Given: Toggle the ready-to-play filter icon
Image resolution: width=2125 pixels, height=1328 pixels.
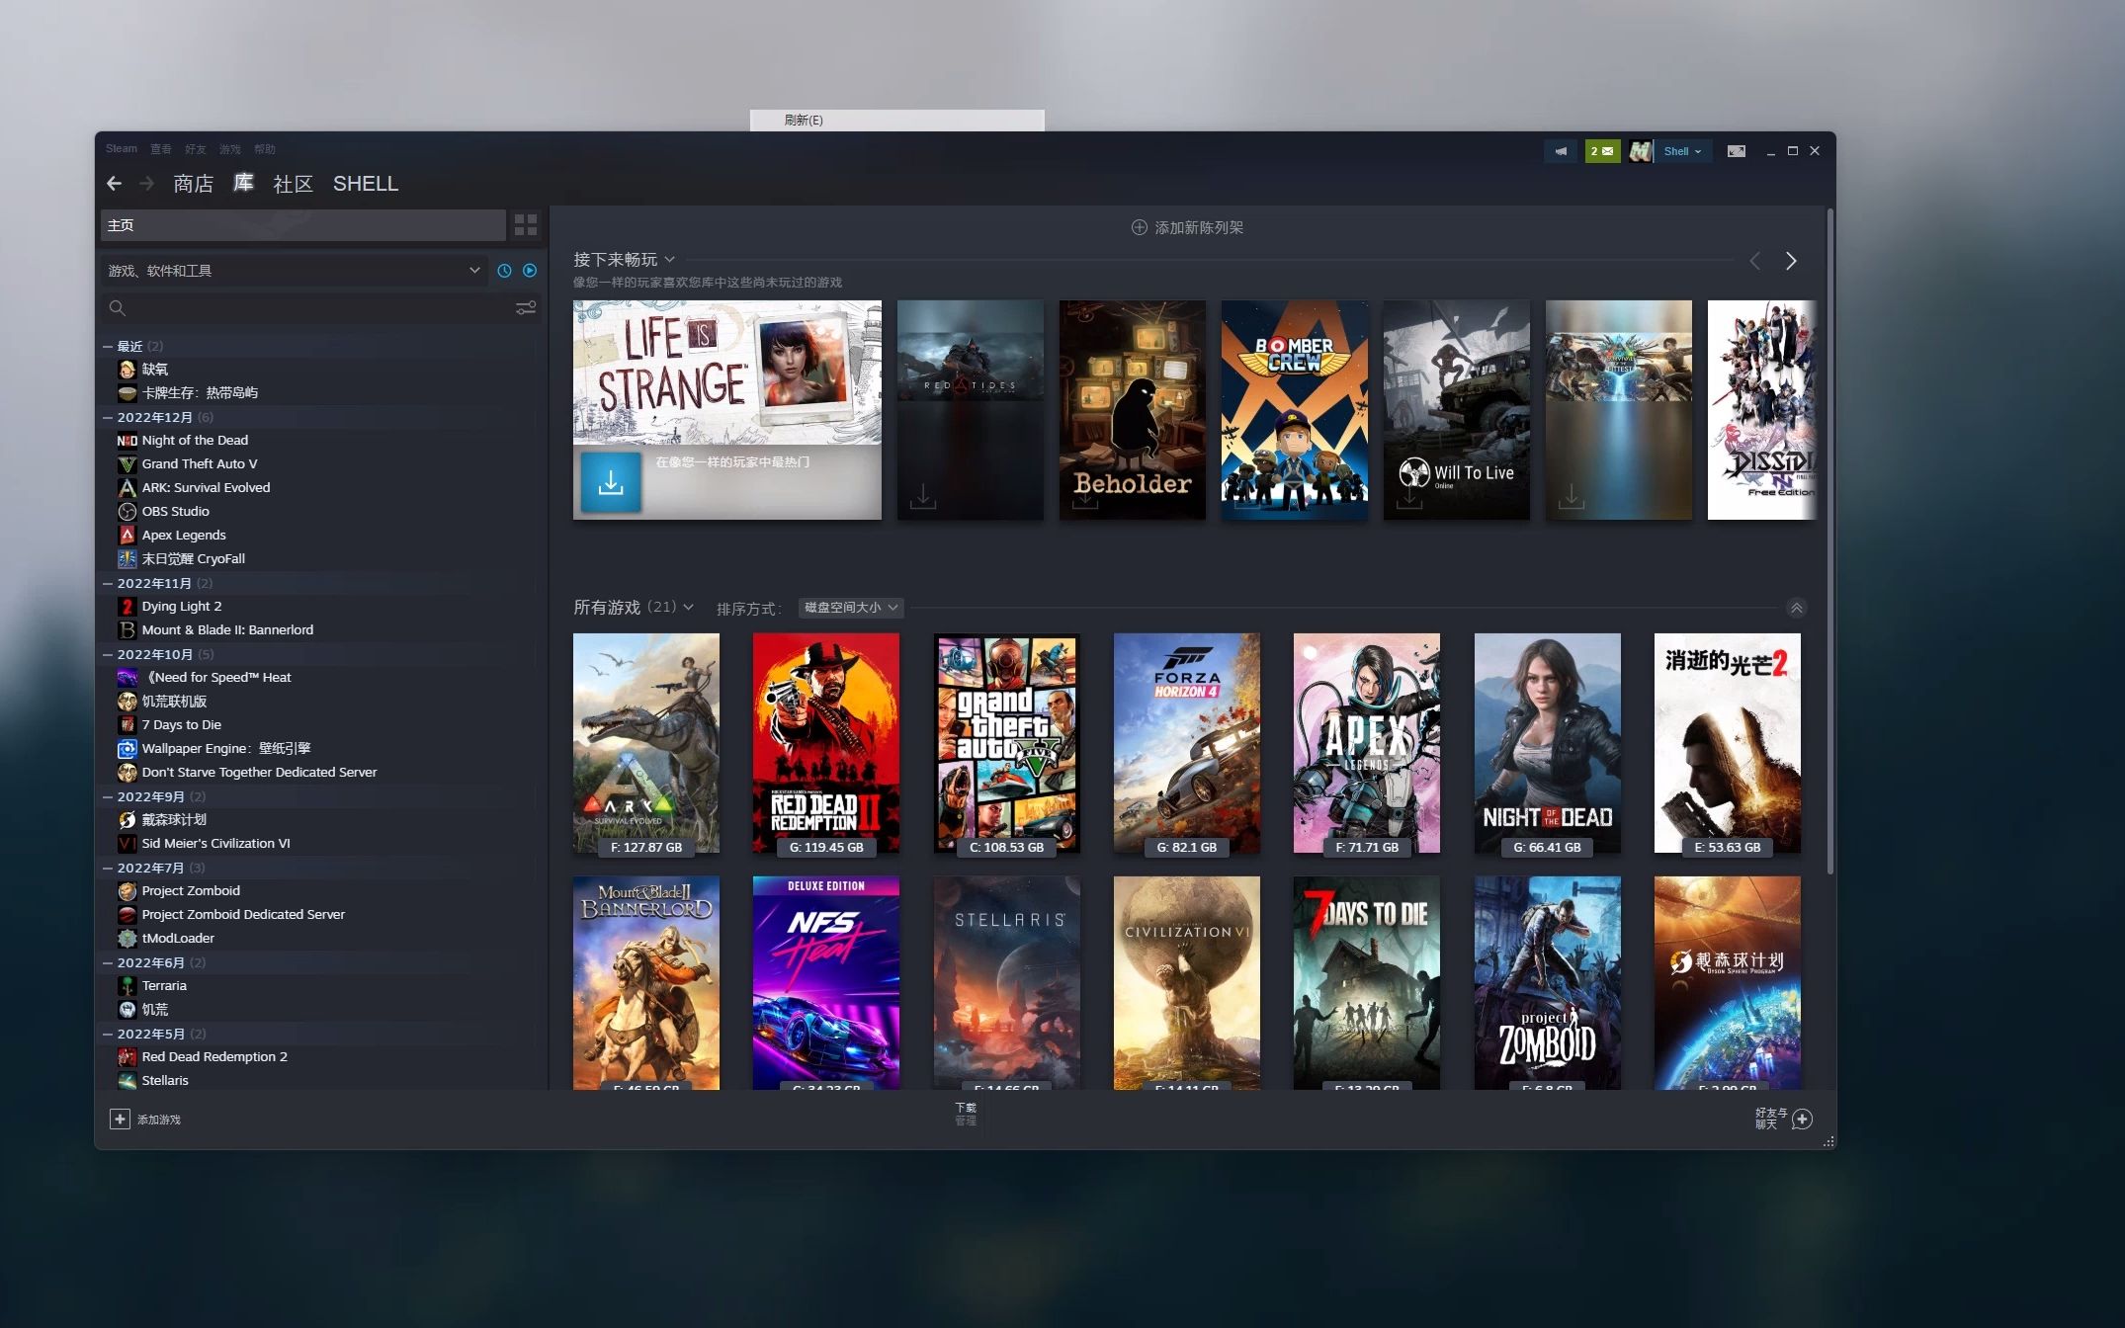Looking at the screenshot, I should (530, 271).
